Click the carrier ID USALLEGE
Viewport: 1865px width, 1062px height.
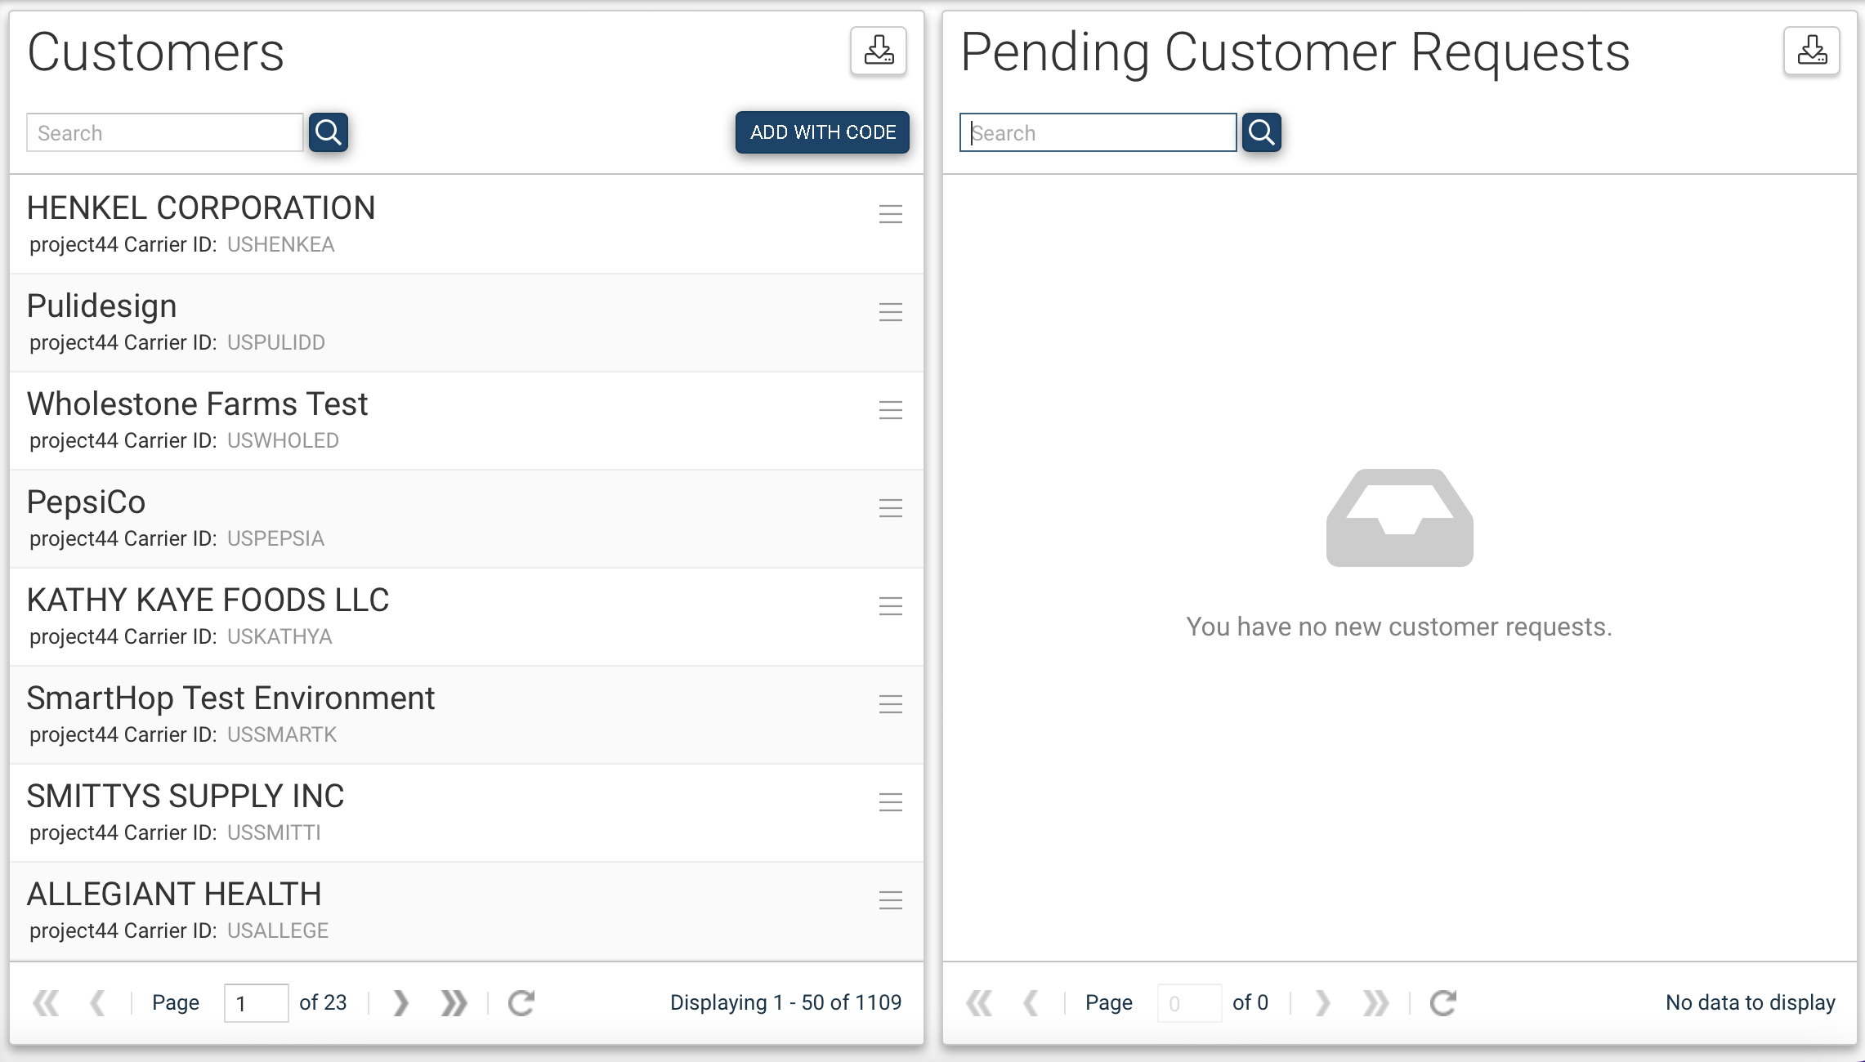(x=278, y=930)
